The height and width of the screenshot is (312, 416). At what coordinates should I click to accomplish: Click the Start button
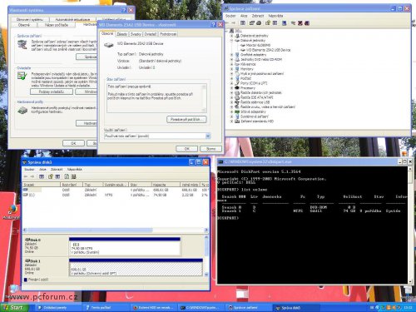[x=14, y=307]
